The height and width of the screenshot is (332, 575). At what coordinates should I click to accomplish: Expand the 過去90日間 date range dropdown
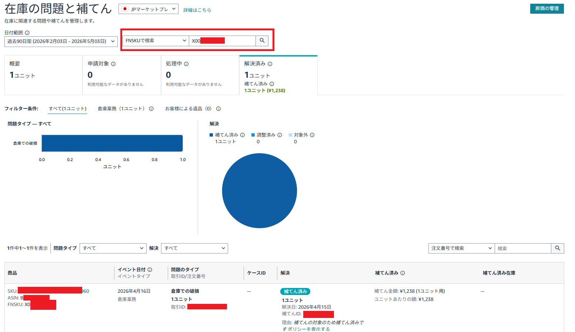pos(61,41)
